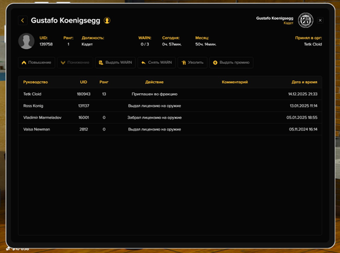Click the Руководство column header
Screen dimensions: 340x253
pos(35,82)
